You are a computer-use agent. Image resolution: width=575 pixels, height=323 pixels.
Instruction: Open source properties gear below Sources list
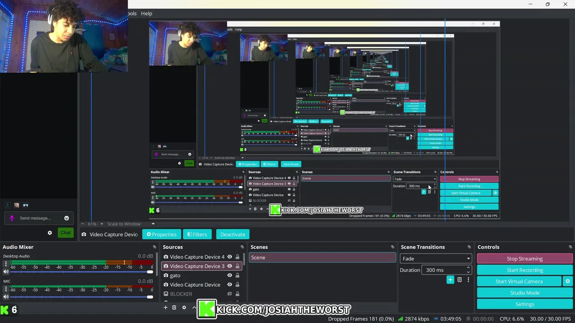pyautogui.click(x=184, y=307)
